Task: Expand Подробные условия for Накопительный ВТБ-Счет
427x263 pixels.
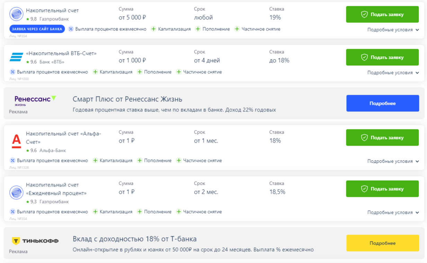Action: pyautogui.click(x=393, y=73)
